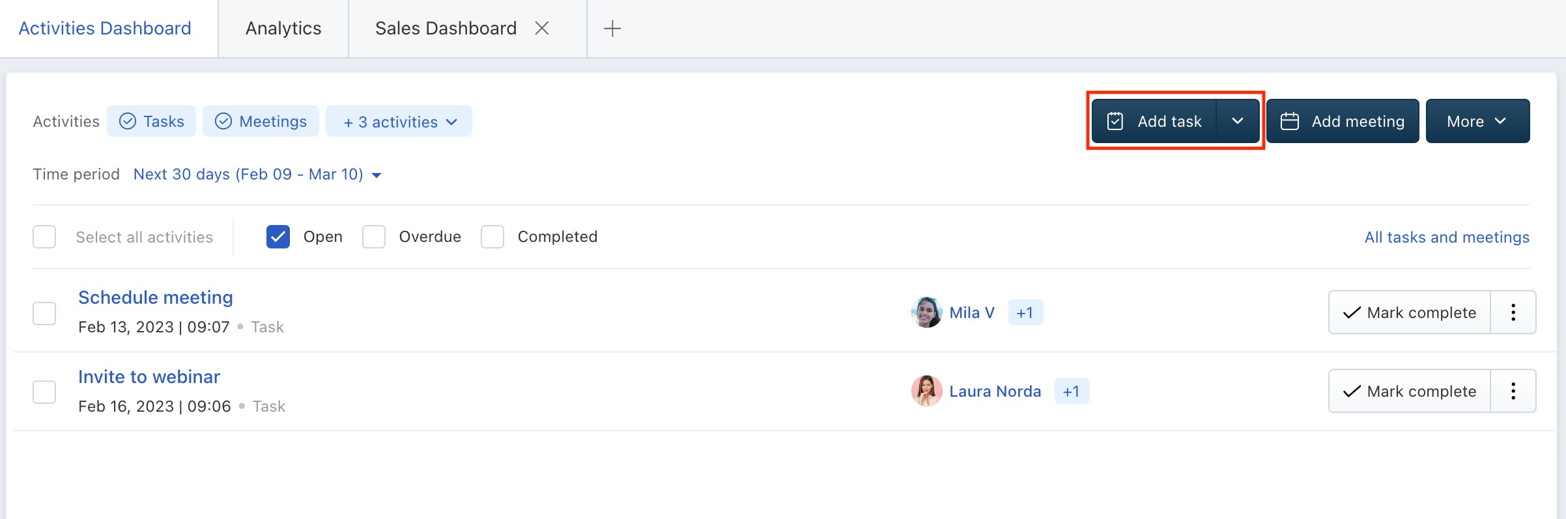The height and width of the screenshot is (519, 1566).
Task: Show the +1 contacts beside Laura Norda
Action: click(1072, 391)
